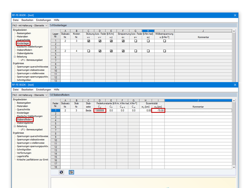The width and height of the screenshot is (251, 188).
Task: Toggle uZ checkbox in Lager row 4
Action: (111, 51)
